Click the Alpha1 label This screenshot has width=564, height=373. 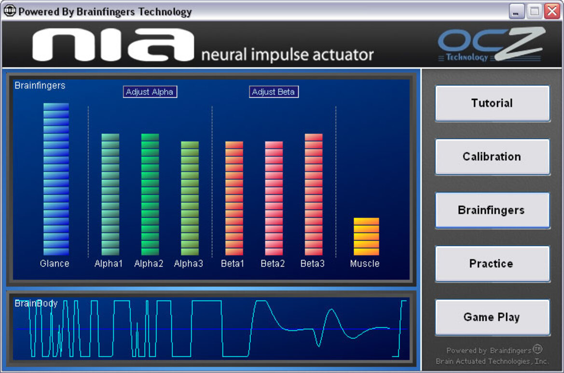[x=108, y=263]
